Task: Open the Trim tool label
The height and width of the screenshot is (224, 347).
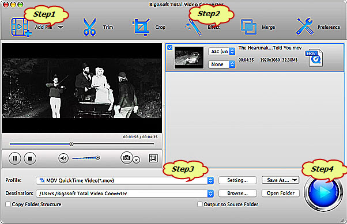Action: [108, 27]
